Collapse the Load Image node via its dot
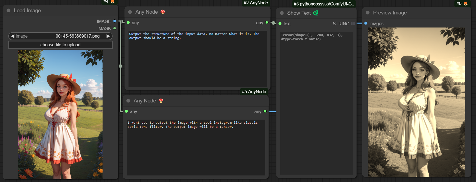 pyautogui.click(x=8, y=10)
